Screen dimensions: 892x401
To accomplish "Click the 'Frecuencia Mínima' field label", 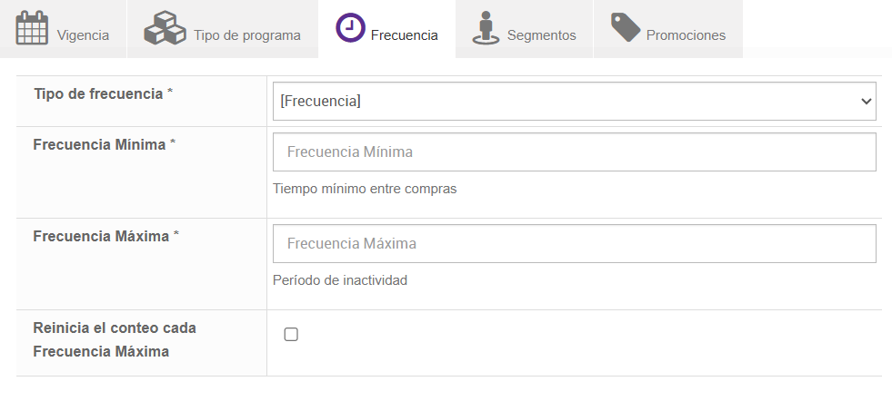I will click(x=99, y=144).
